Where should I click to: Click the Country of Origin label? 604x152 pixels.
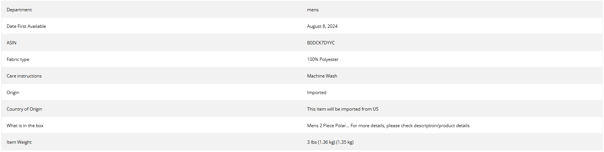tap(24, 109)
